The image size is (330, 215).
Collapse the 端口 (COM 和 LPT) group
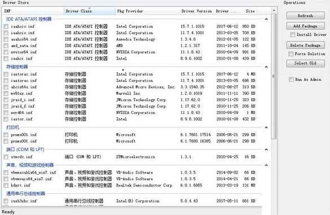coord(266,149)
